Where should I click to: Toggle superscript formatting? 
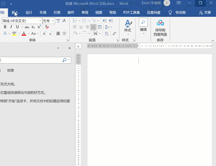pos(39,27)
